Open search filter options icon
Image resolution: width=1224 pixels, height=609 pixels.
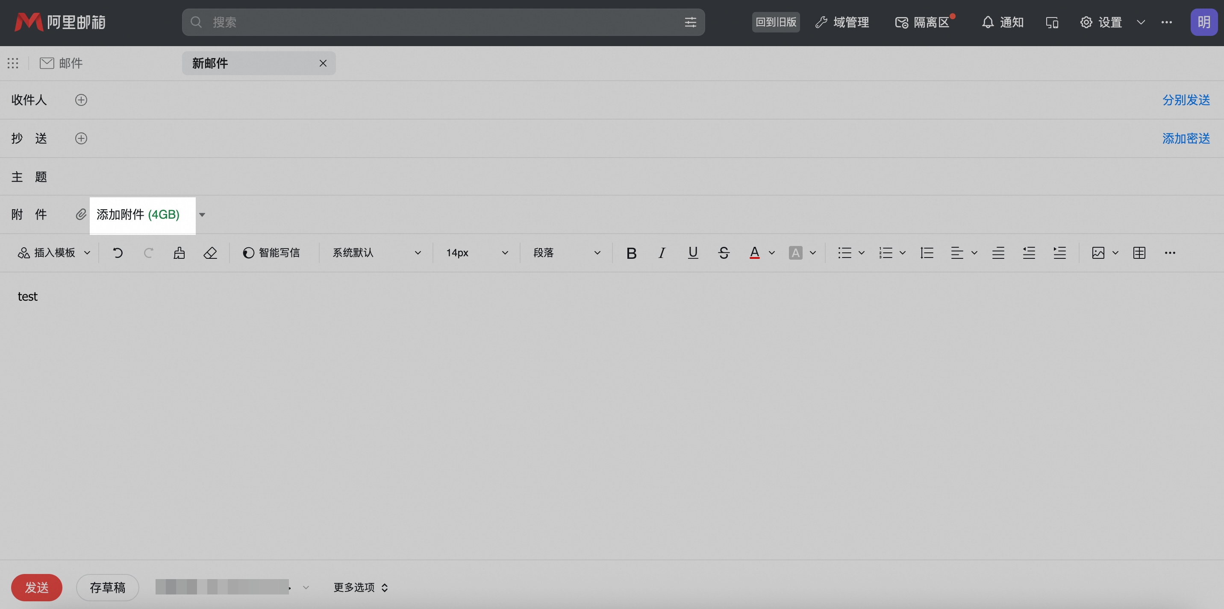pyautogui.click(x=690, y=22)
